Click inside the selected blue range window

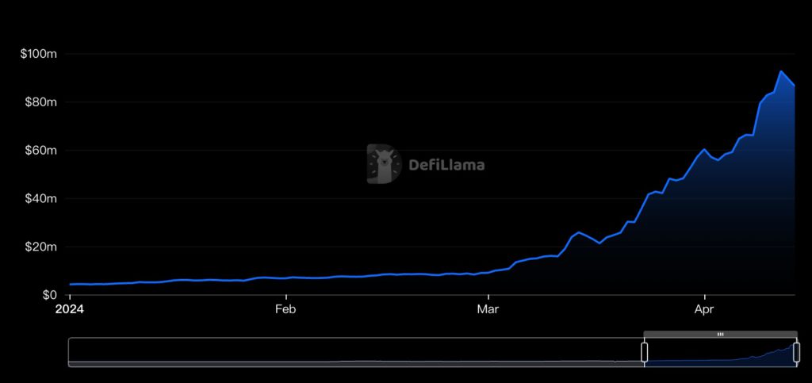720,354
